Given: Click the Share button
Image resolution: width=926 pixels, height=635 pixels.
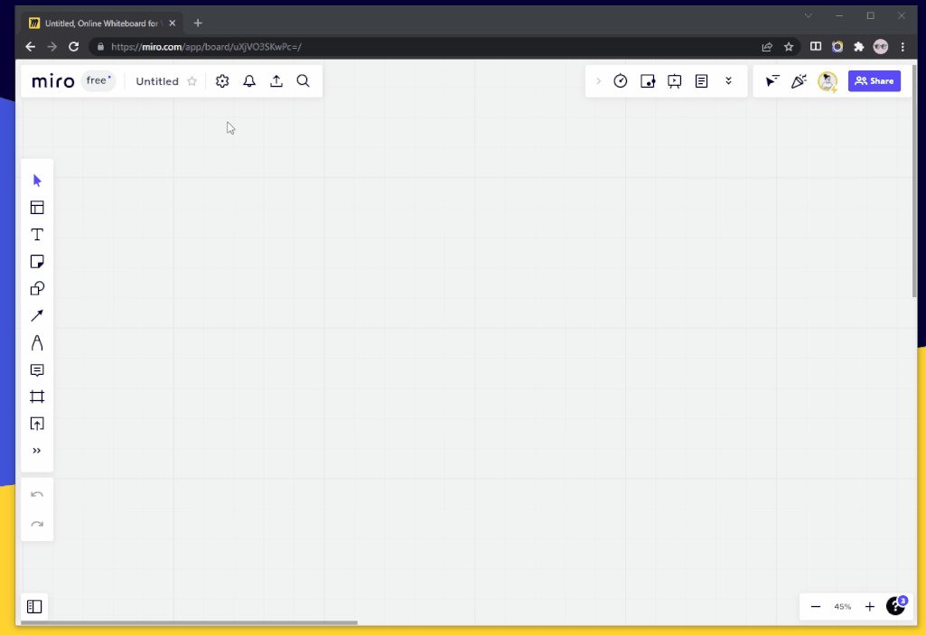Looking at the screenshot, I should [x=874, y=81].
